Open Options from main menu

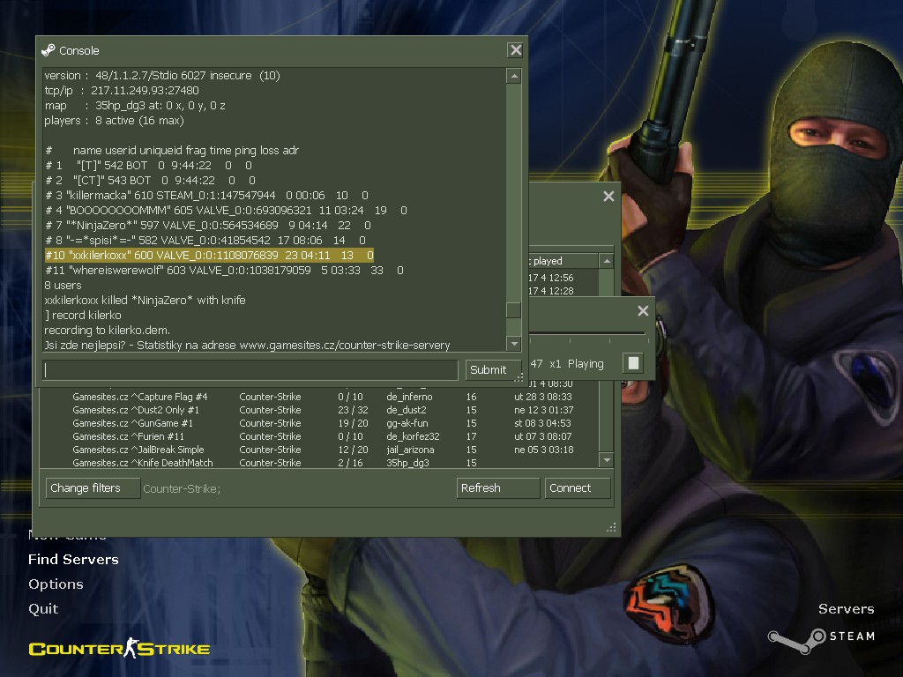[56, 584]
